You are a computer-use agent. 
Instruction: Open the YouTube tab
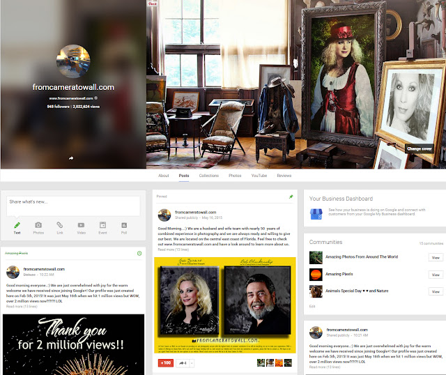click(259, 176)
